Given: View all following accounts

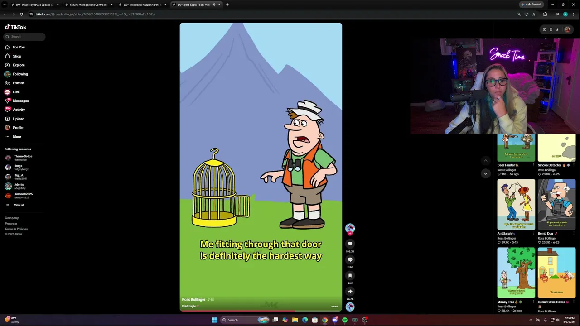Looking at the screenshot, I should click(15, 205).
